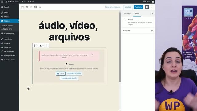The height and width of the screenshot is (111, 197).
Task: Open the more tools vertical dots menu
Action: (x=152, y=7)
